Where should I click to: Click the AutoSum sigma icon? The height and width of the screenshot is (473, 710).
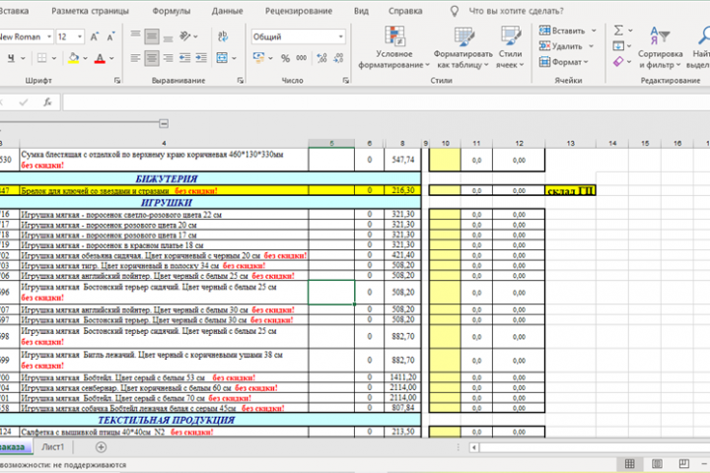(x=618, y=31)
